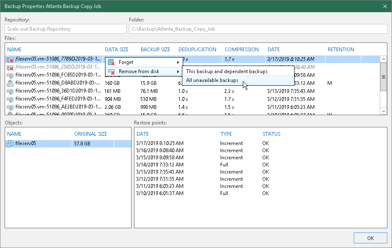Choose All unavailable backups option
Image resolution: width=392 pixels, height=248 pixels.
click(x=212, y=80)
